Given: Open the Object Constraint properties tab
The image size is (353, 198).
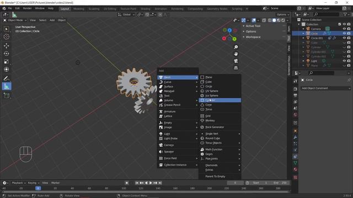Looking at the screenshot, I should pos(296,156).
